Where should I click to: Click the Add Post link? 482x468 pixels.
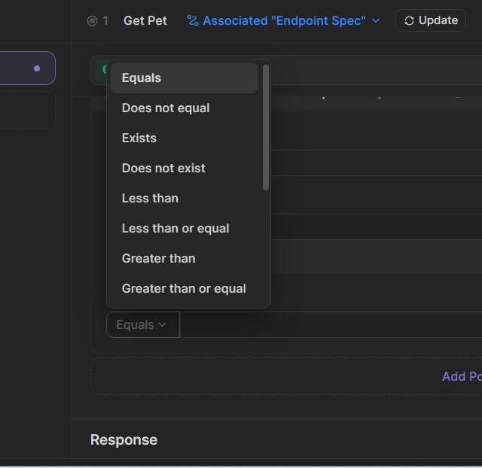click(x=461, y=376)
